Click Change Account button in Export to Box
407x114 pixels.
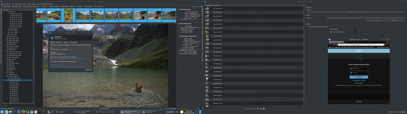point(356,12)
